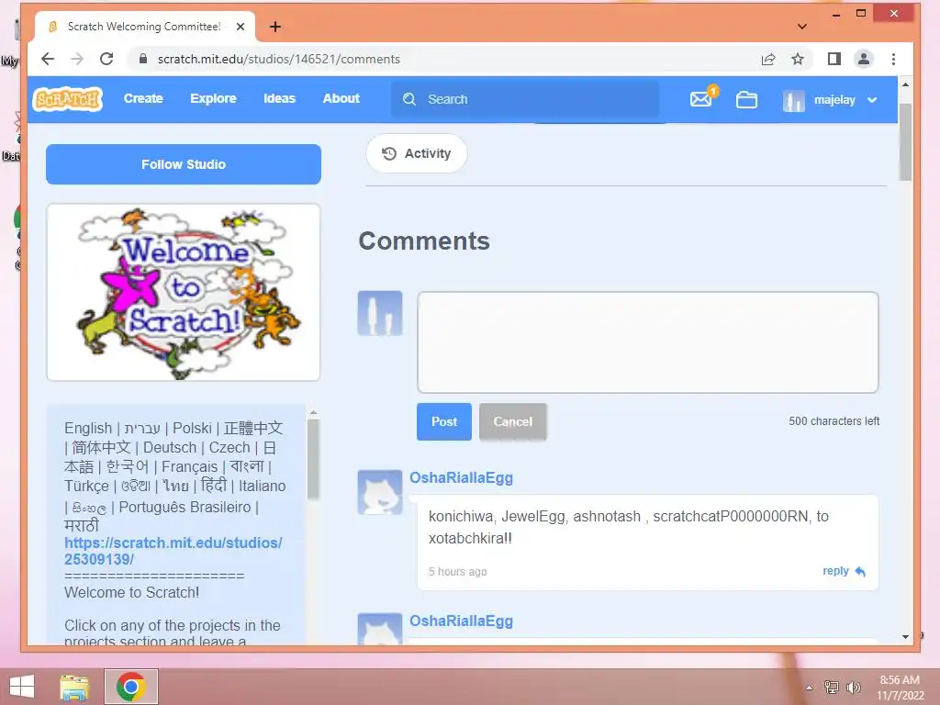Click the volume icon in system tray
This screenshot has width=940, height=705.
854,687
